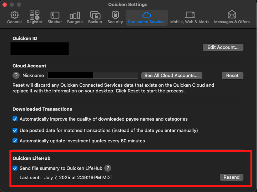Go to the Budgets settings tab
The width and height of the screenshot is (257, 192).
point(75,17)
